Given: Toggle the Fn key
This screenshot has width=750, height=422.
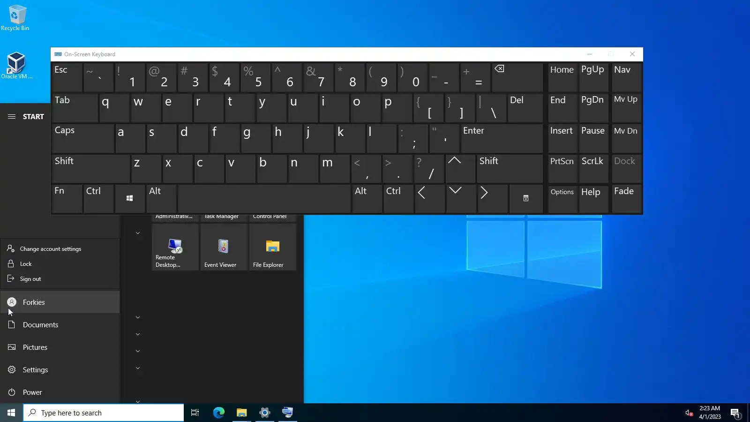Looking at the screenshot, I should (67, 198).
